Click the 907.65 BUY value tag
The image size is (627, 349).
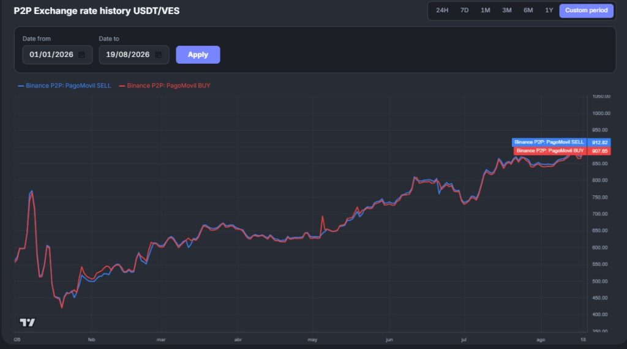point(599,151)
